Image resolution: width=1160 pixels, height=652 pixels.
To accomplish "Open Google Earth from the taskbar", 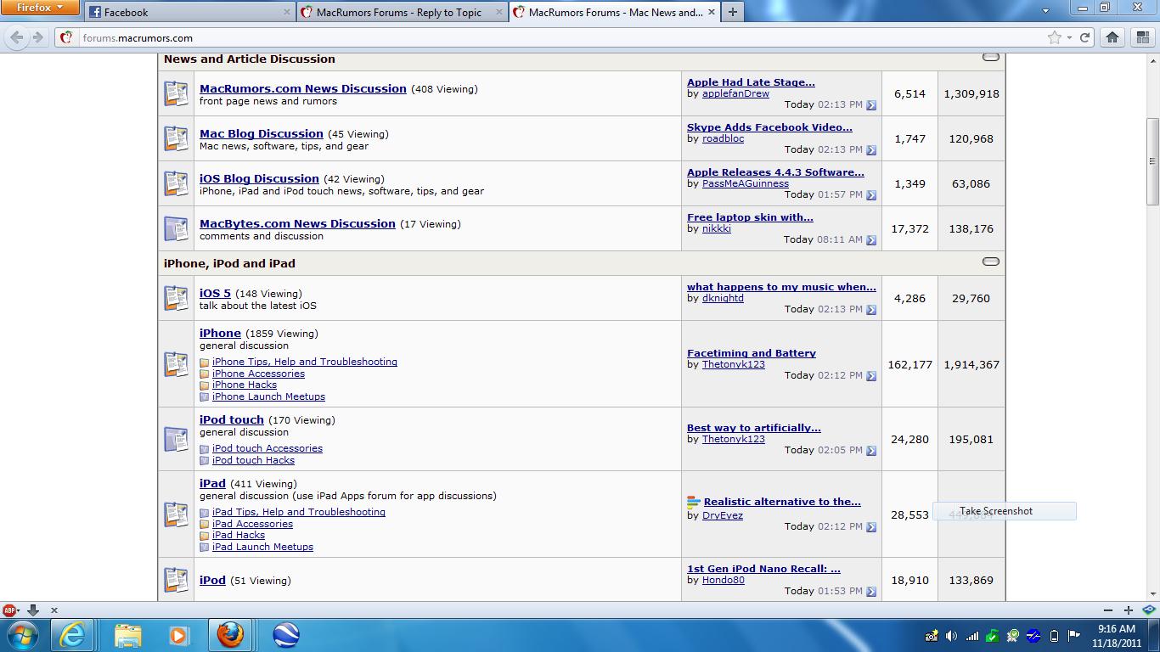I will click(285, 635).
